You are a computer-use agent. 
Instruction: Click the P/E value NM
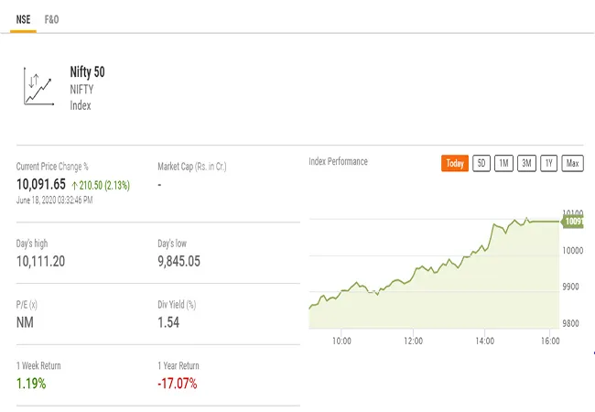coord(25,322)
